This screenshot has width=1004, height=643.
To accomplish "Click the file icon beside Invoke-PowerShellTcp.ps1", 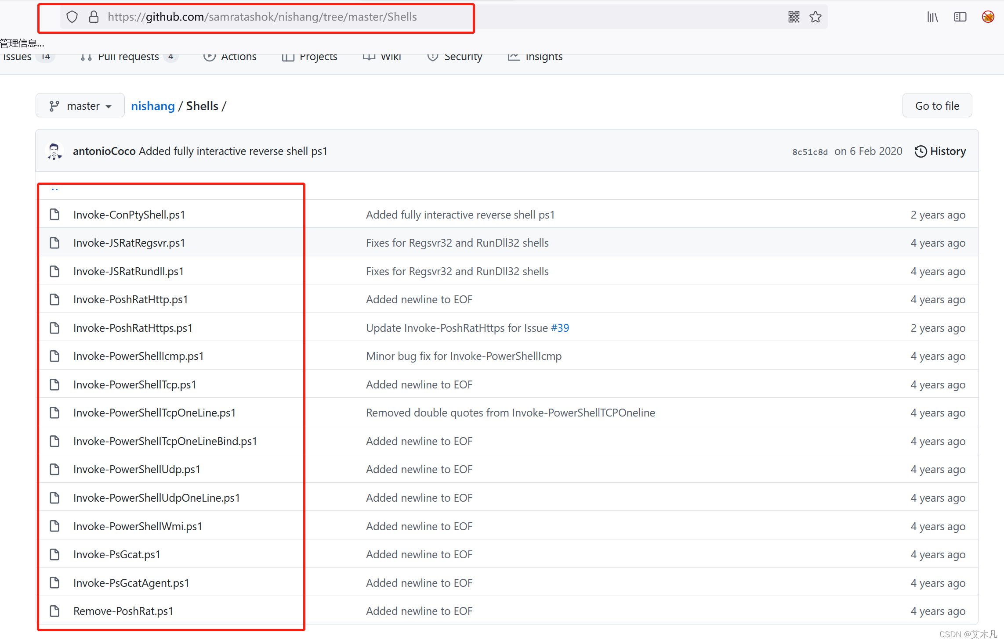I will tap(54, 384).
